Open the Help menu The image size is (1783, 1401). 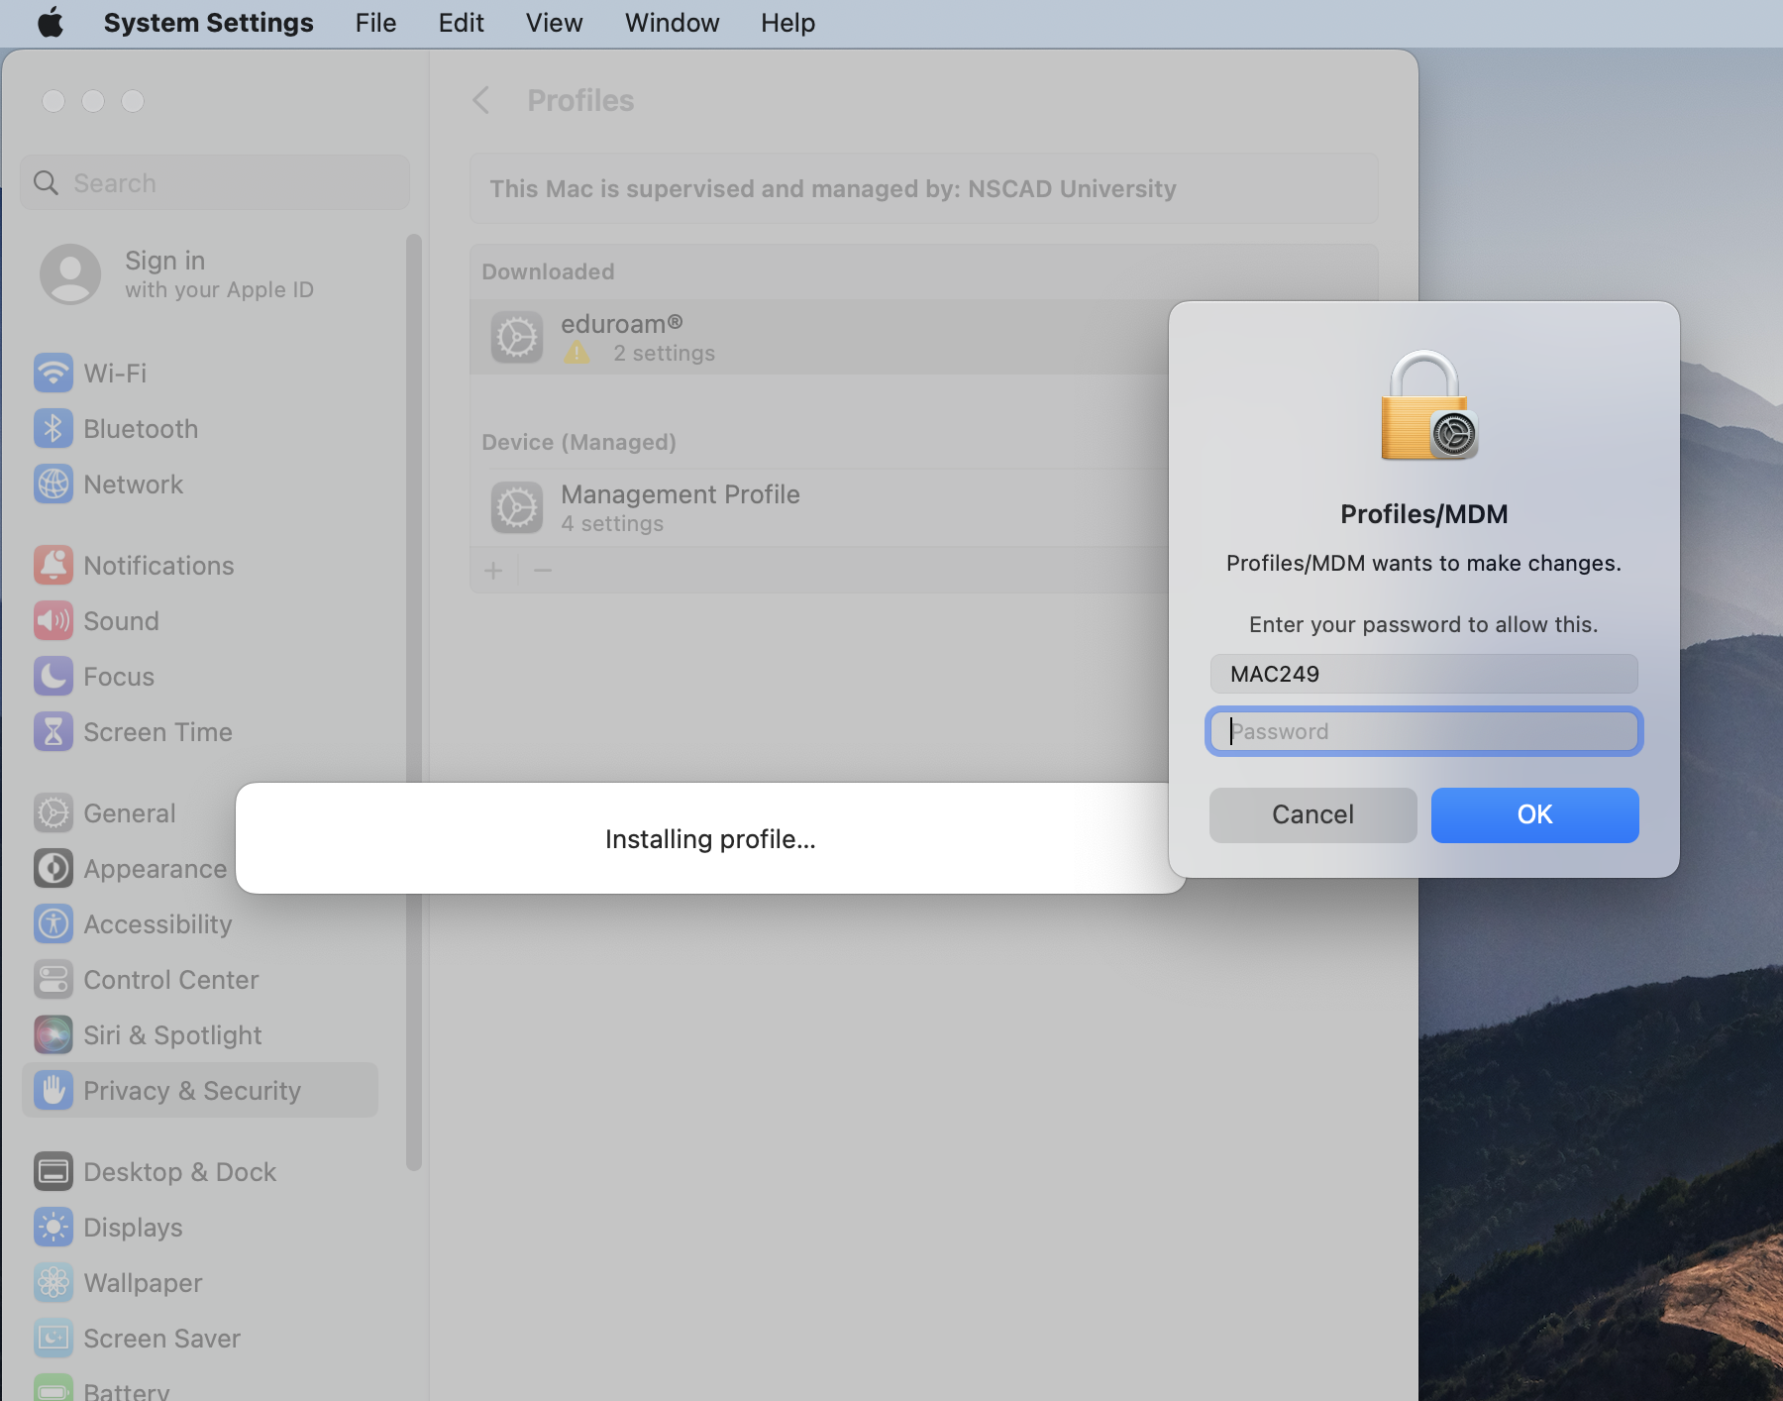pos(787,22)
